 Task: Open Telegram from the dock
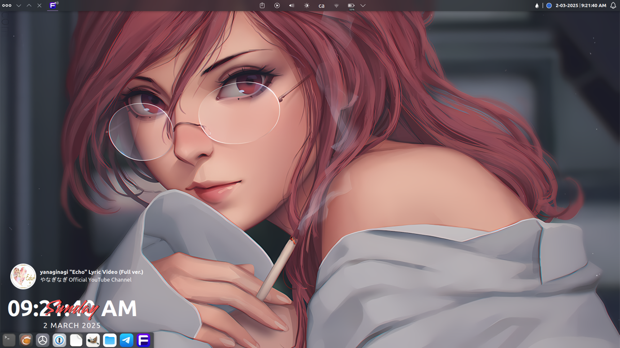[127, 340]
